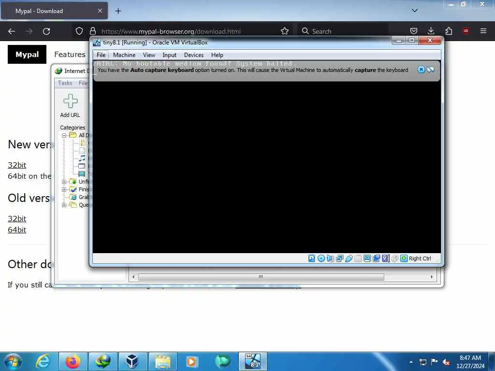Open the browser Downloads panel
Image resolution: width=495 pixels, height=371 pixels.
[x=431, y=31]
